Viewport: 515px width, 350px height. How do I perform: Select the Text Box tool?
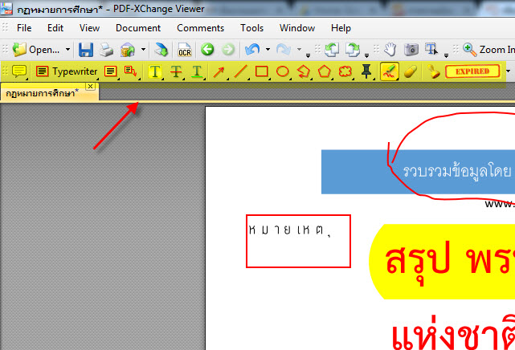[110, 71]
